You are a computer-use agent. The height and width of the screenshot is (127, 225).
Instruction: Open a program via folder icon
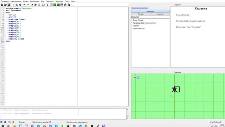coord(5,5)
